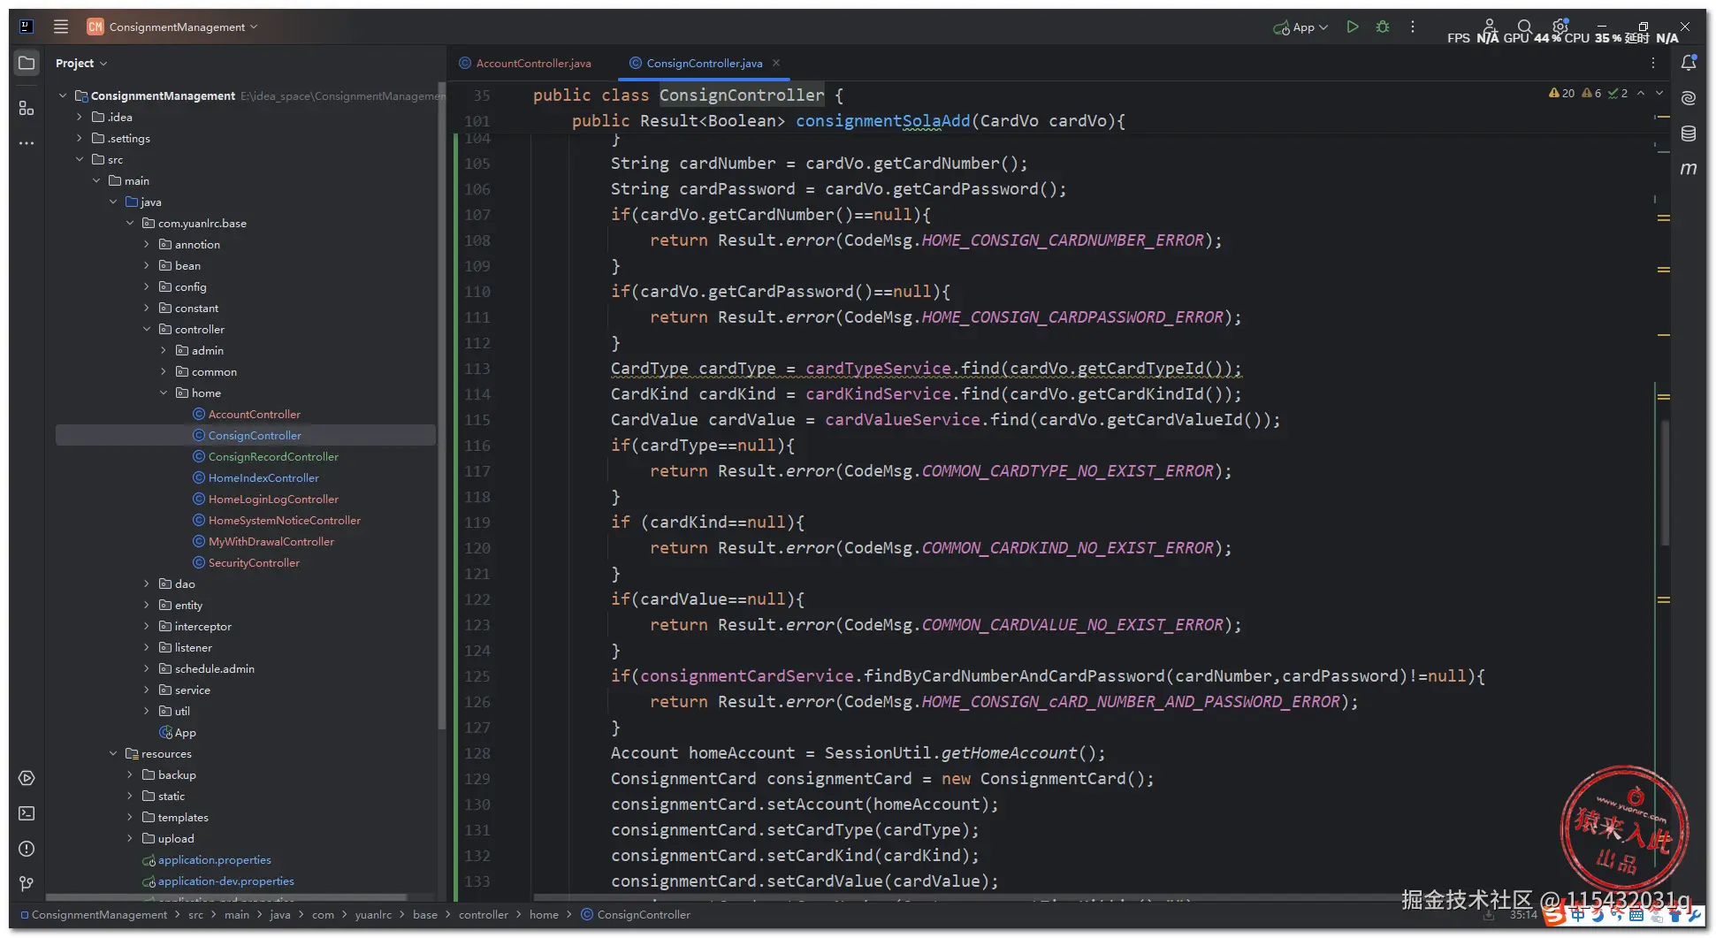Select application.properties file
This screenshot has height=938, width=1716.
pos(215,859)
